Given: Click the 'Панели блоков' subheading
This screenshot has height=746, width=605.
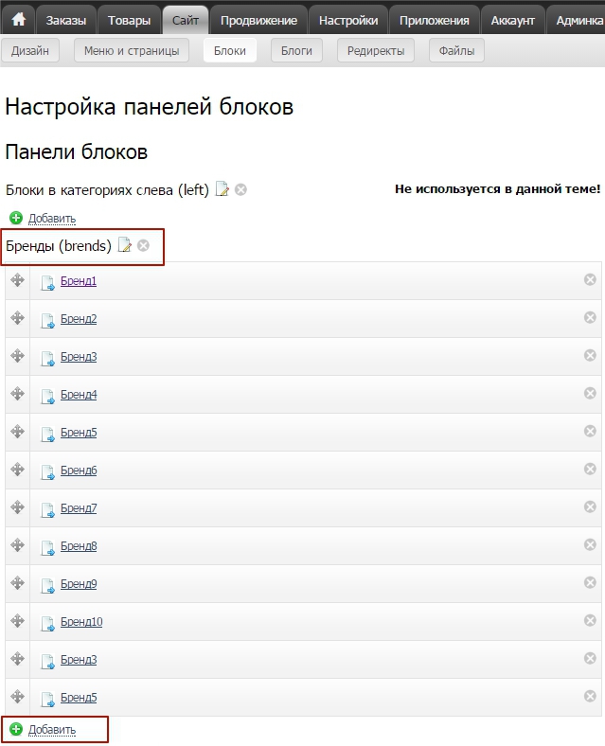Looking at the screenshot, I should 76,152.
